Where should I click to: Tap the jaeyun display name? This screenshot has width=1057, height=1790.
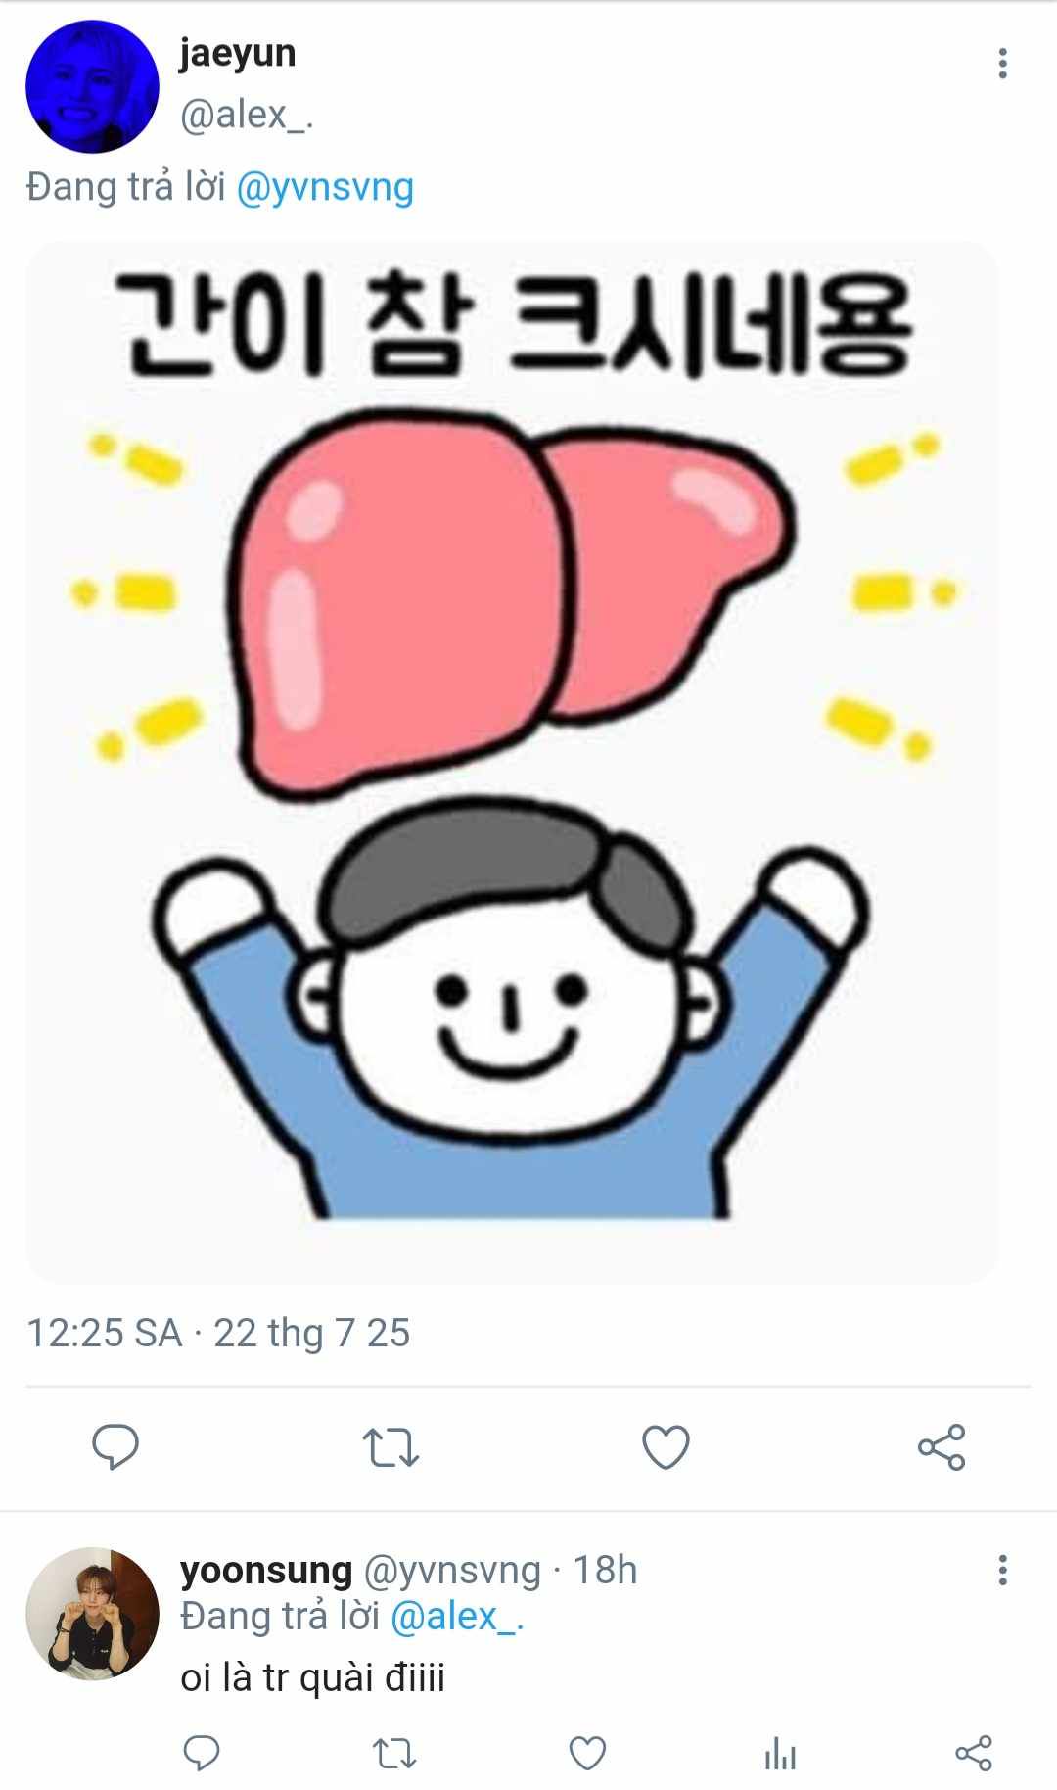(237, 53)
